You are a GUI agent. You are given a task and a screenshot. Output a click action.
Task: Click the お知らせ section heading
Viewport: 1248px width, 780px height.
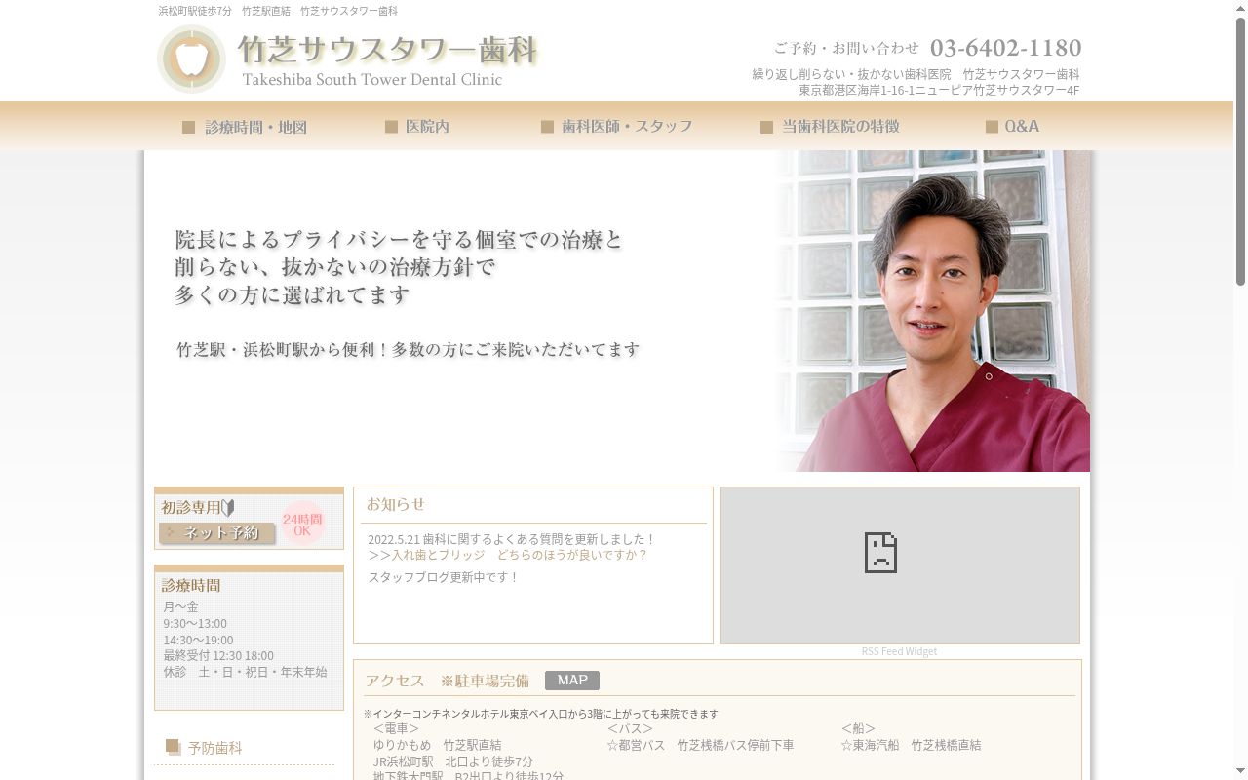click(x=396, y=504)
